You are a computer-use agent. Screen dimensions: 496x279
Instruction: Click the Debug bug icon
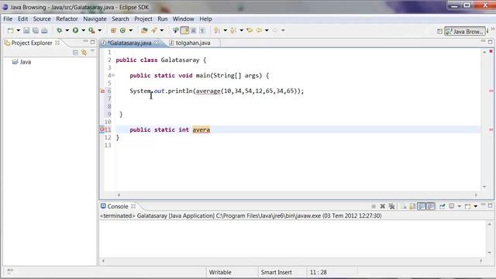[x=59, y=30]
